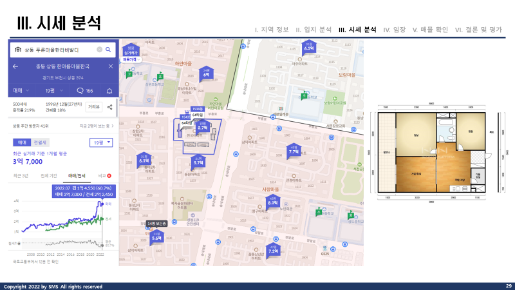Screen dimensions: 515x290
Task: Click the search magnifier icon
Action: [108, 50]
